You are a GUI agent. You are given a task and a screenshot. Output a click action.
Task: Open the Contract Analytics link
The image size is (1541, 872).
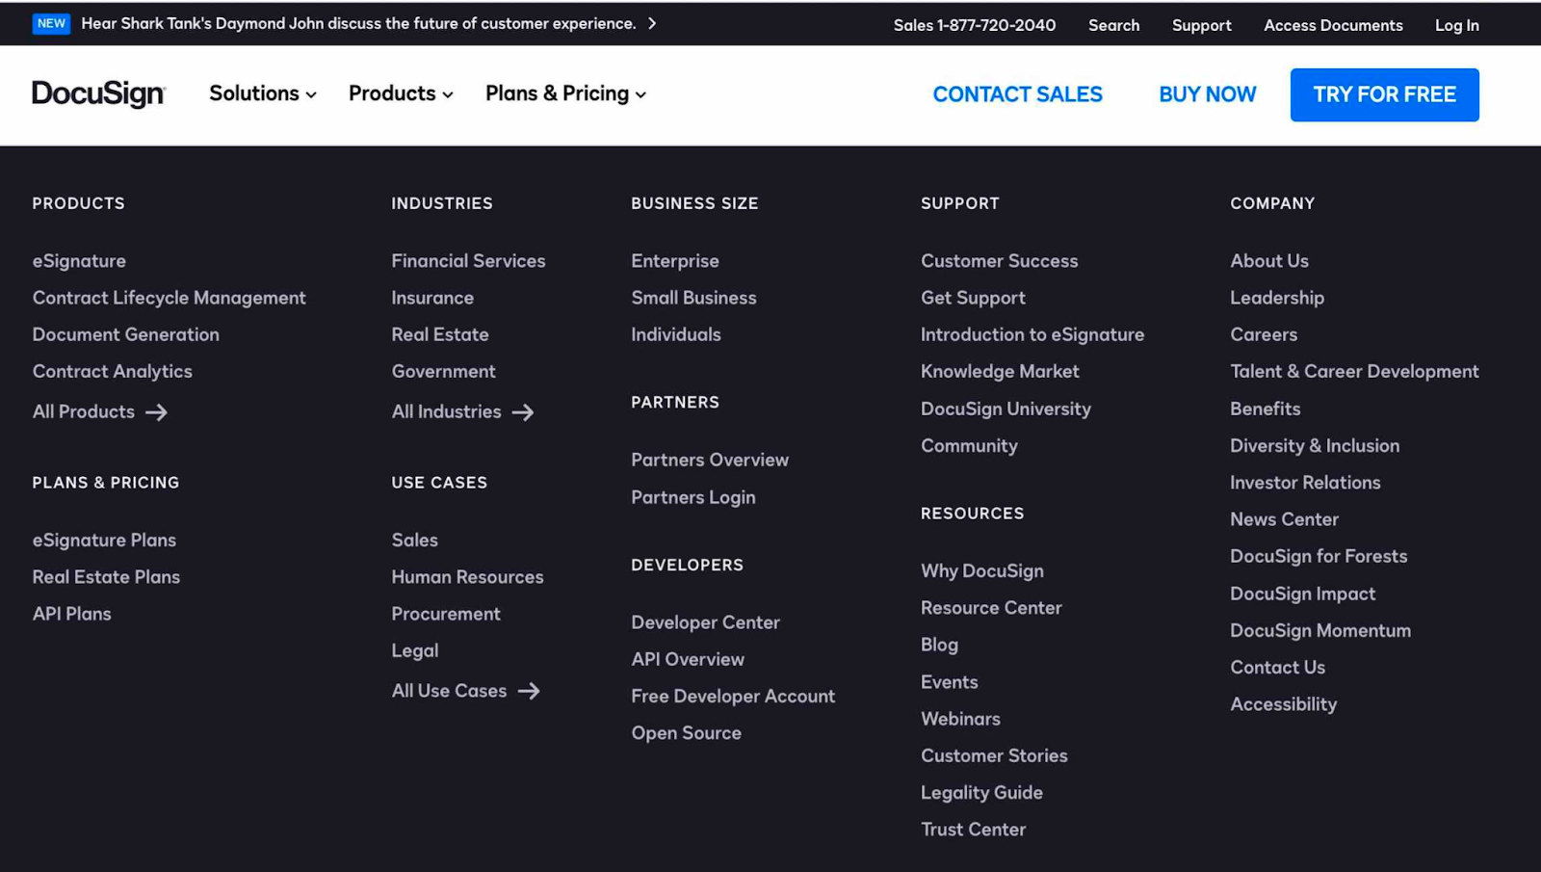(x=112, y=371)
